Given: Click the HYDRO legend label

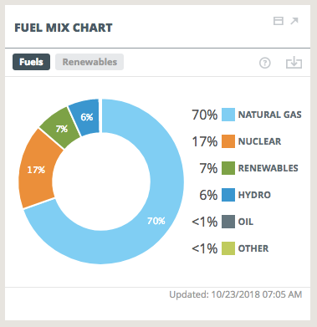Looking at the screenshot, I should tap(254, 195).
